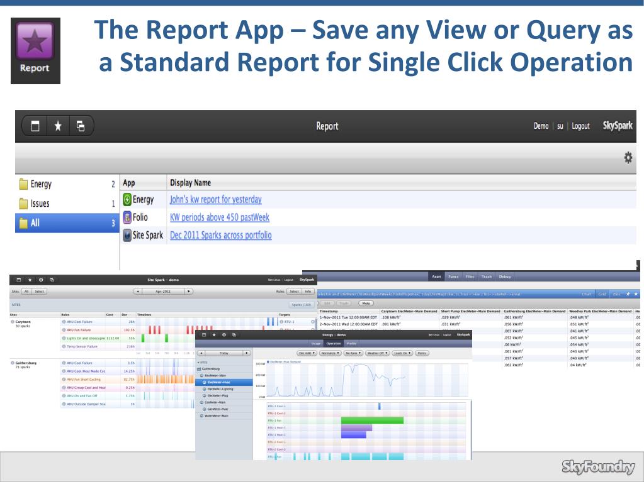This screenshot has width=644, height=482.
Task: Open the Loads On dropdown in Energy window
Action: point(402,353)
